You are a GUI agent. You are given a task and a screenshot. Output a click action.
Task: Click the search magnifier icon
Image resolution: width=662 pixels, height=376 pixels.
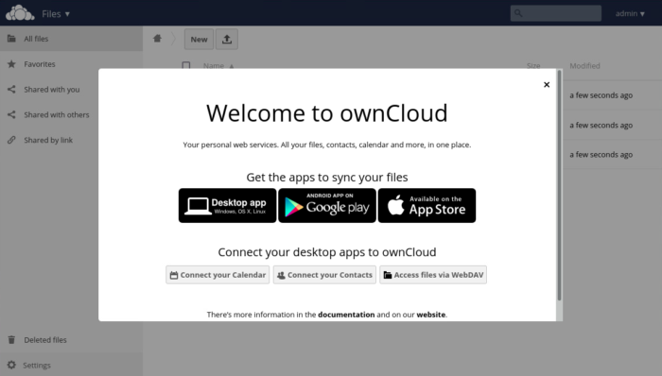[x=518, y=13]
